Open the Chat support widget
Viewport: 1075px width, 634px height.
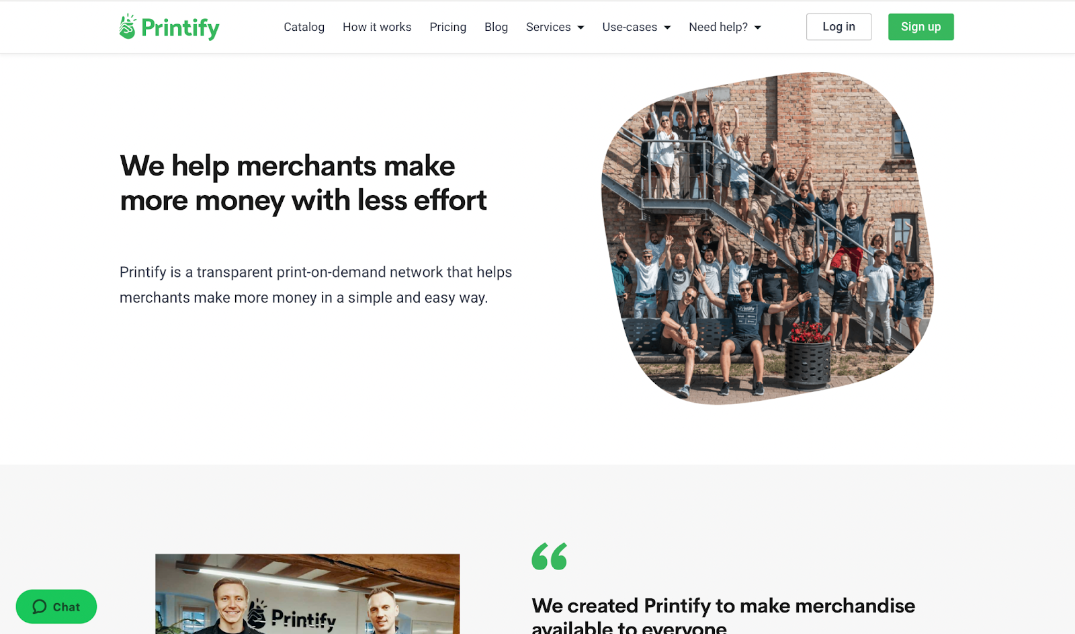tap(56, 607)
